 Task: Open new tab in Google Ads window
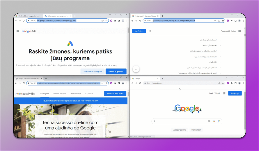[75, 16]
